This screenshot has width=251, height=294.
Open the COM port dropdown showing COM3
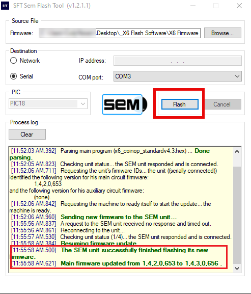(x=177, y=76)
